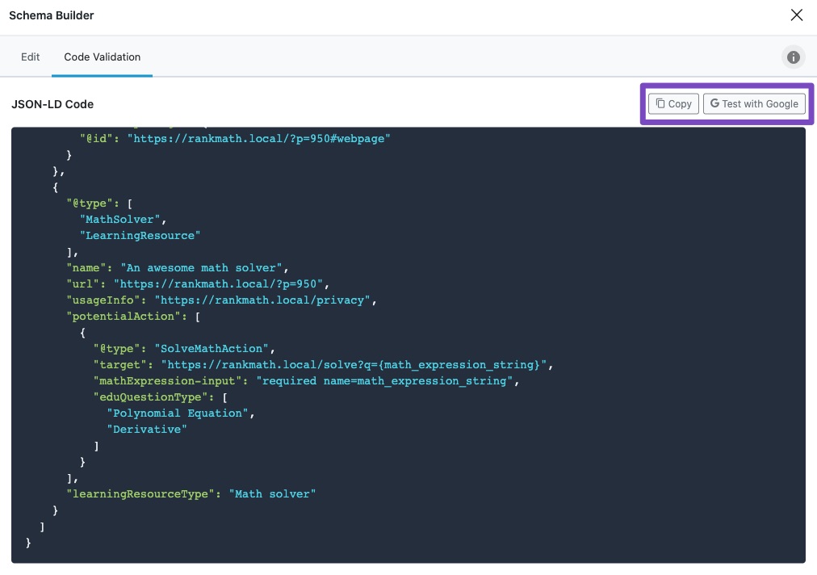Viewport: 817px width, 575px height.
Task: Click the "potentialAction" key
Action: [x=123, y=317]
